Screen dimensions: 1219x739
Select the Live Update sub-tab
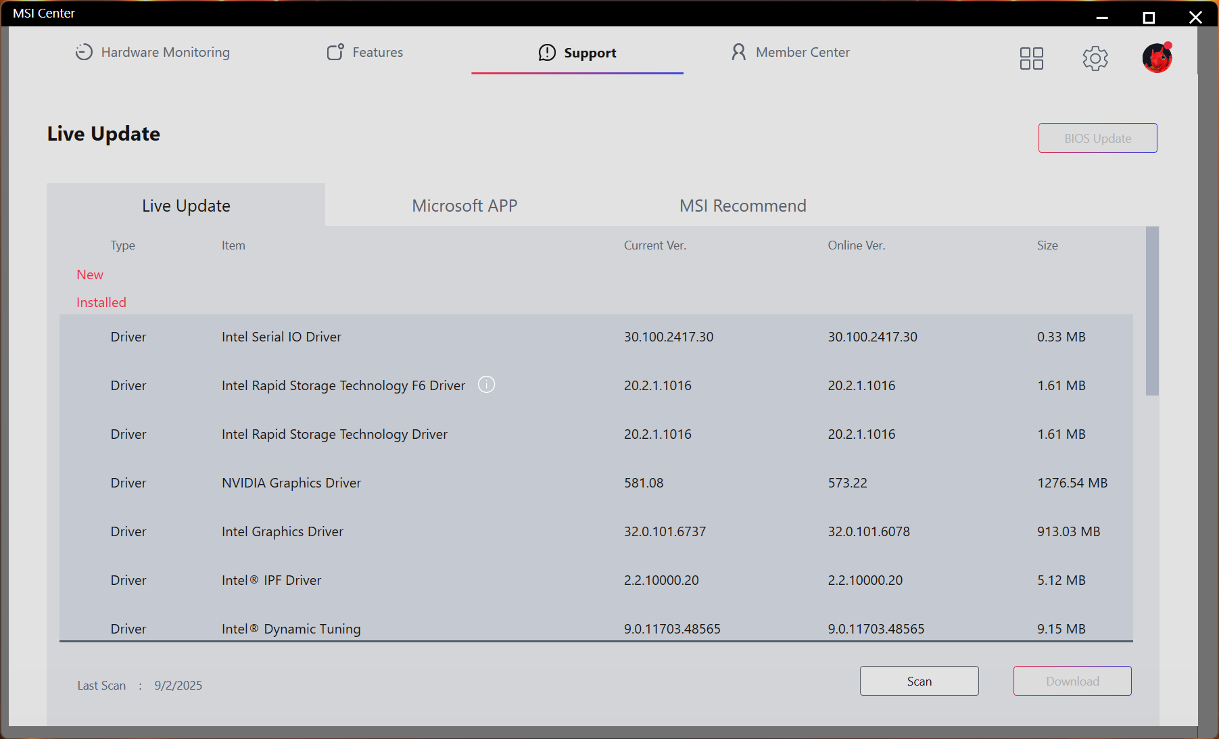(x=186, y=206)
